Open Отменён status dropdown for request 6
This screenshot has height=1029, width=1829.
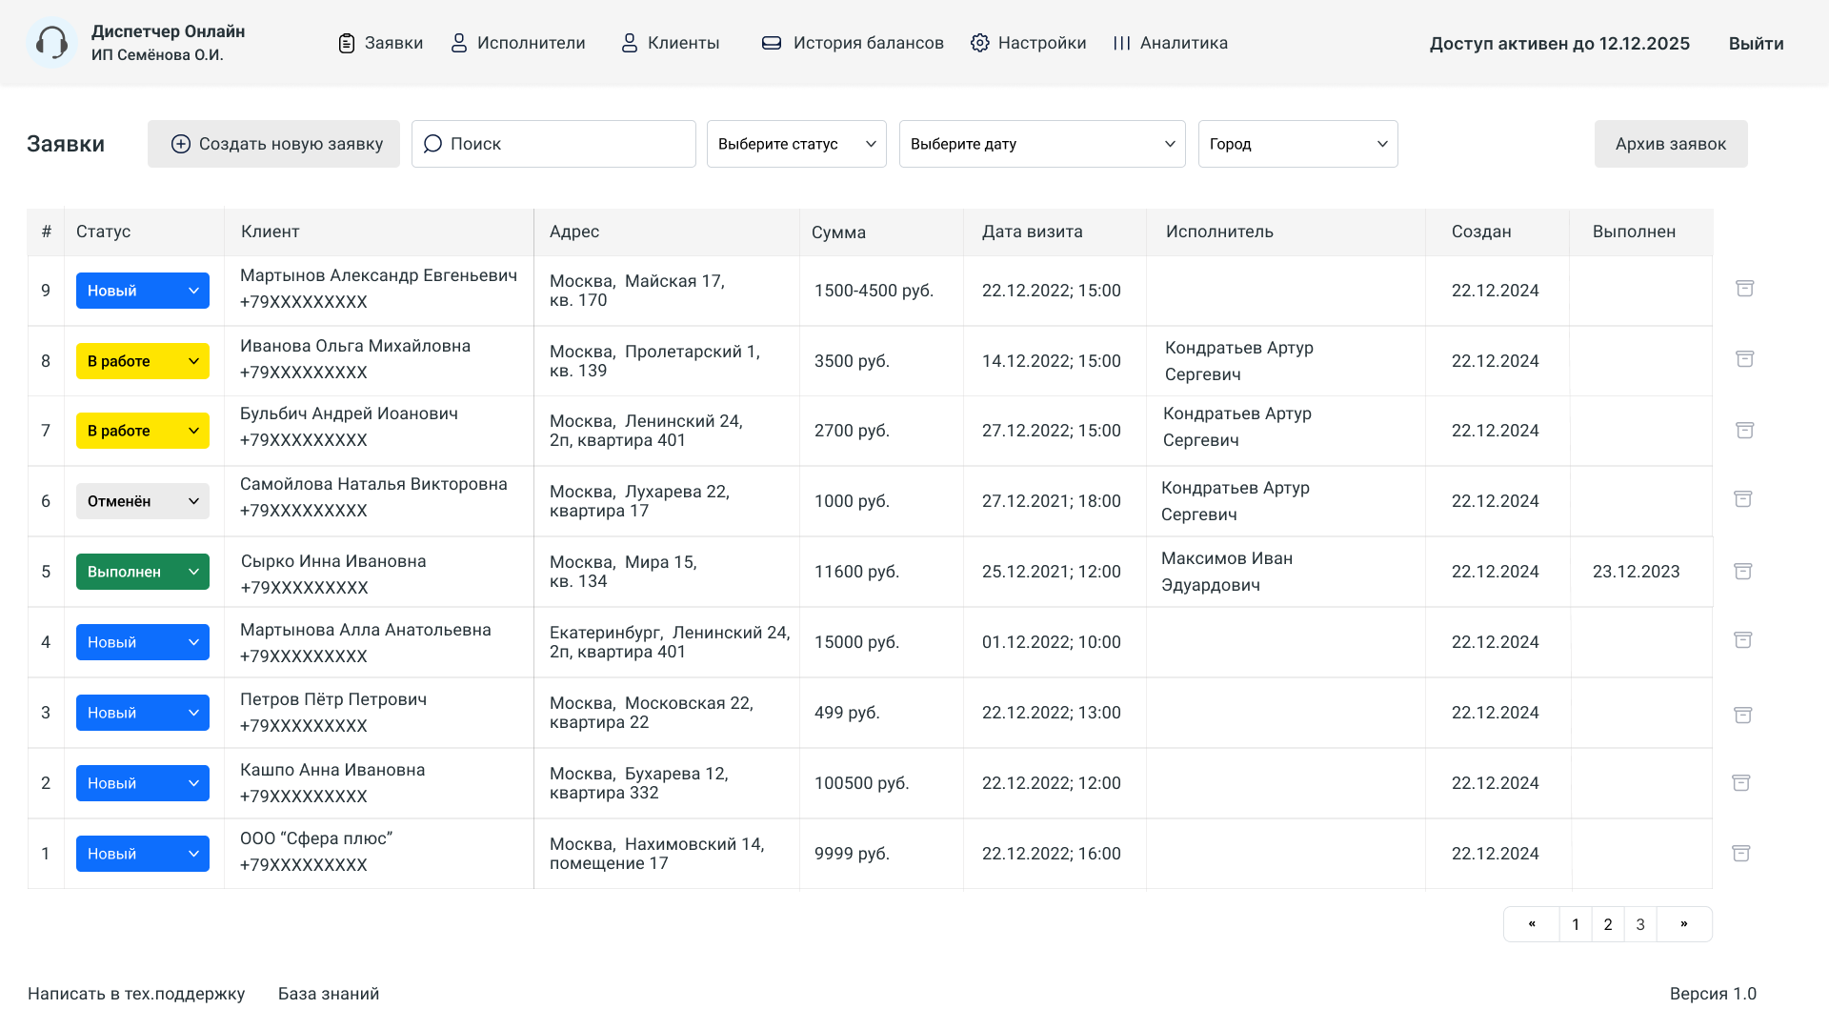(143, 501)
